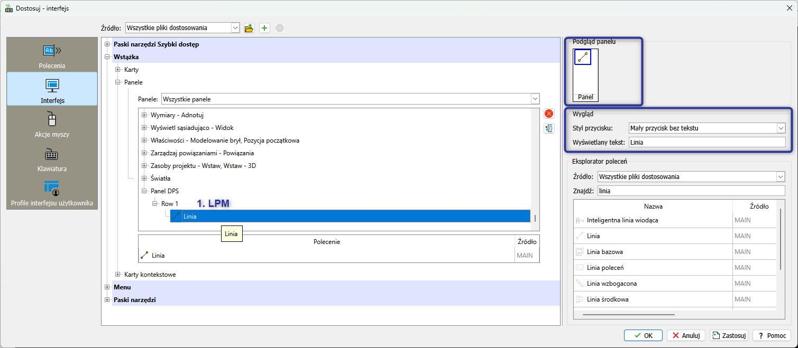Image resolution: width=798 pixels, height=348 pixels.
Task: Collapse the Panel DPS node
Action: [x=144, y=191]
